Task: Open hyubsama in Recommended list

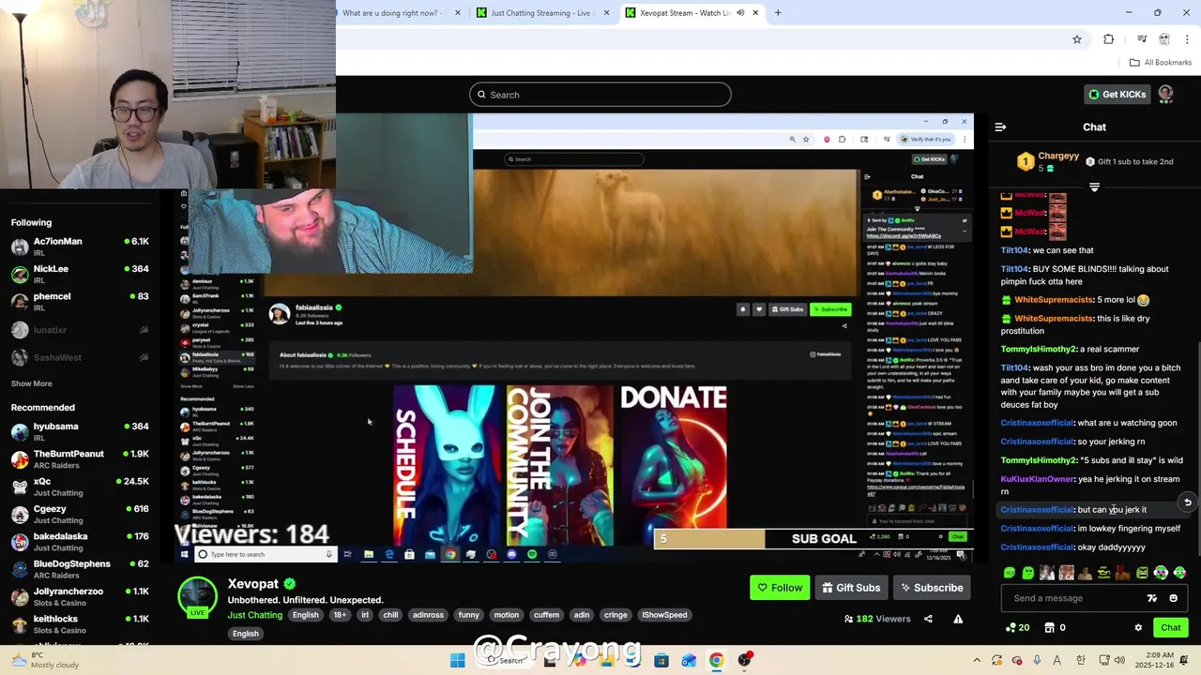Action: (80, 432)
